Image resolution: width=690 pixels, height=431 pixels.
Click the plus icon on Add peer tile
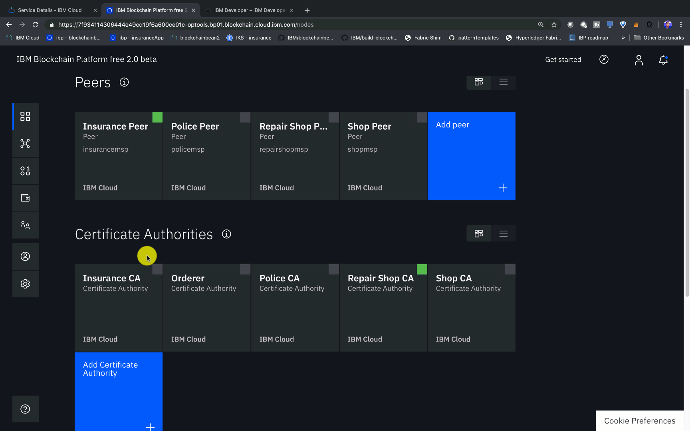[x=503, y=188]
